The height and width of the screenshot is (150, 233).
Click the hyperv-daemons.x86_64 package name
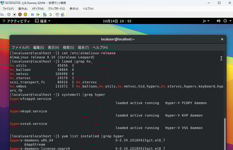pos(32,140)
